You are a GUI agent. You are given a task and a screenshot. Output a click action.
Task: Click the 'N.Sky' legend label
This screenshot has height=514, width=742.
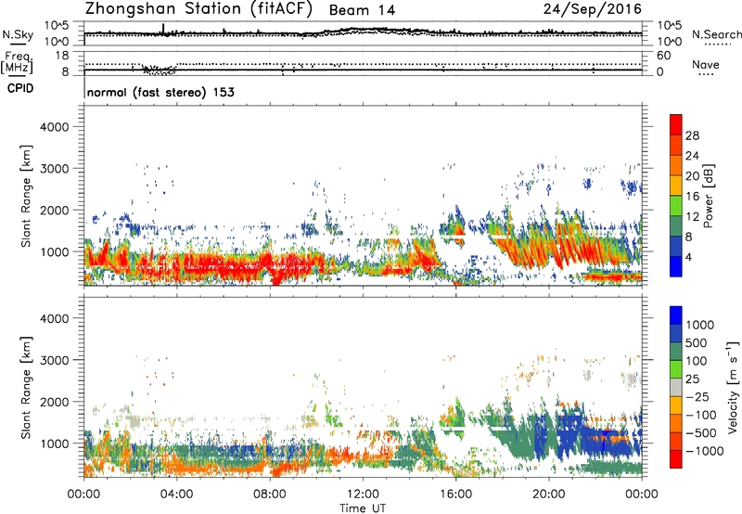coord(18,34)
